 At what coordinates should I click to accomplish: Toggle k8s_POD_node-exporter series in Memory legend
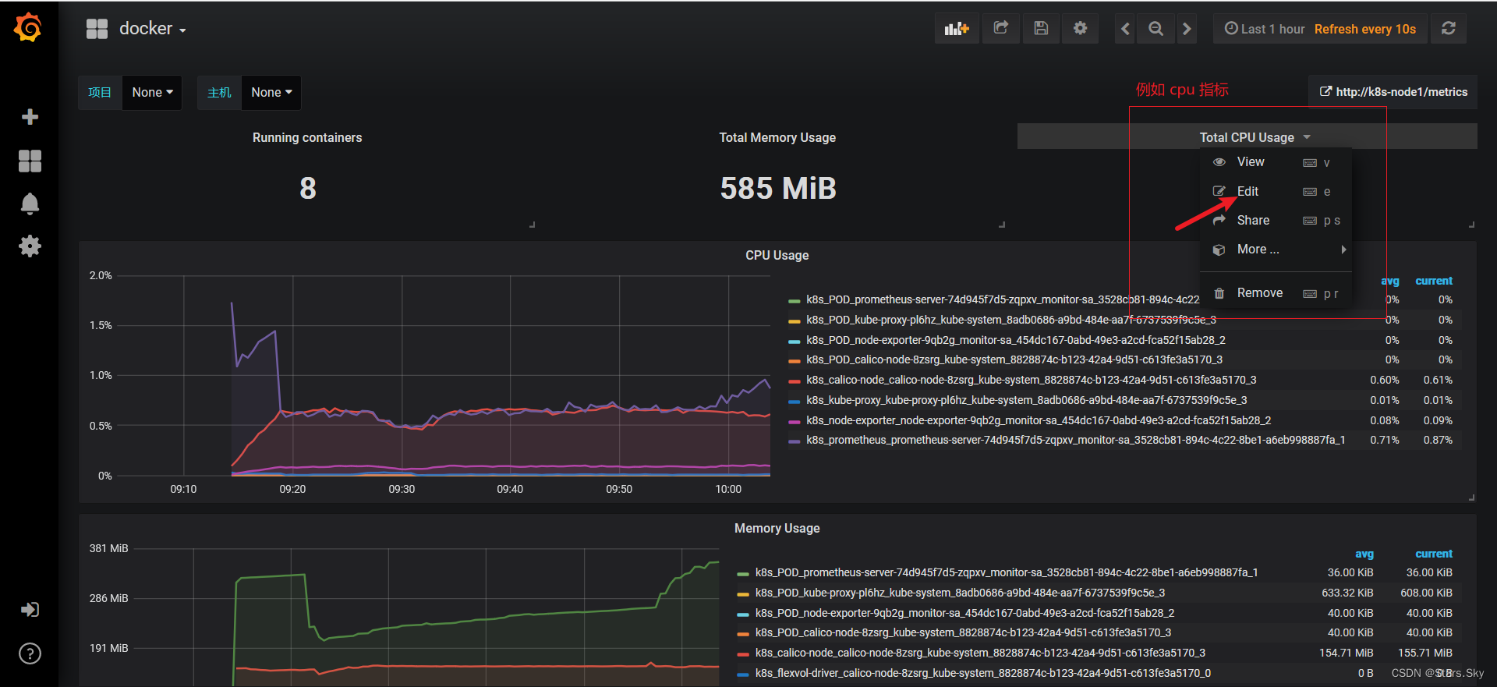click(x=964, y=613)
